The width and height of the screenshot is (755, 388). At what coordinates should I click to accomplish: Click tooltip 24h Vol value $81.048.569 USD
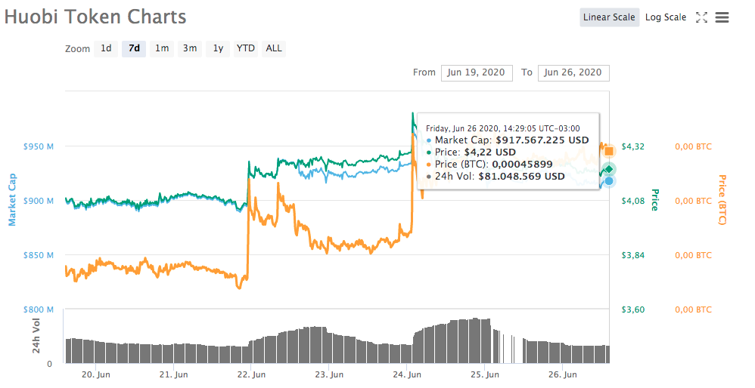click(521, 176)
